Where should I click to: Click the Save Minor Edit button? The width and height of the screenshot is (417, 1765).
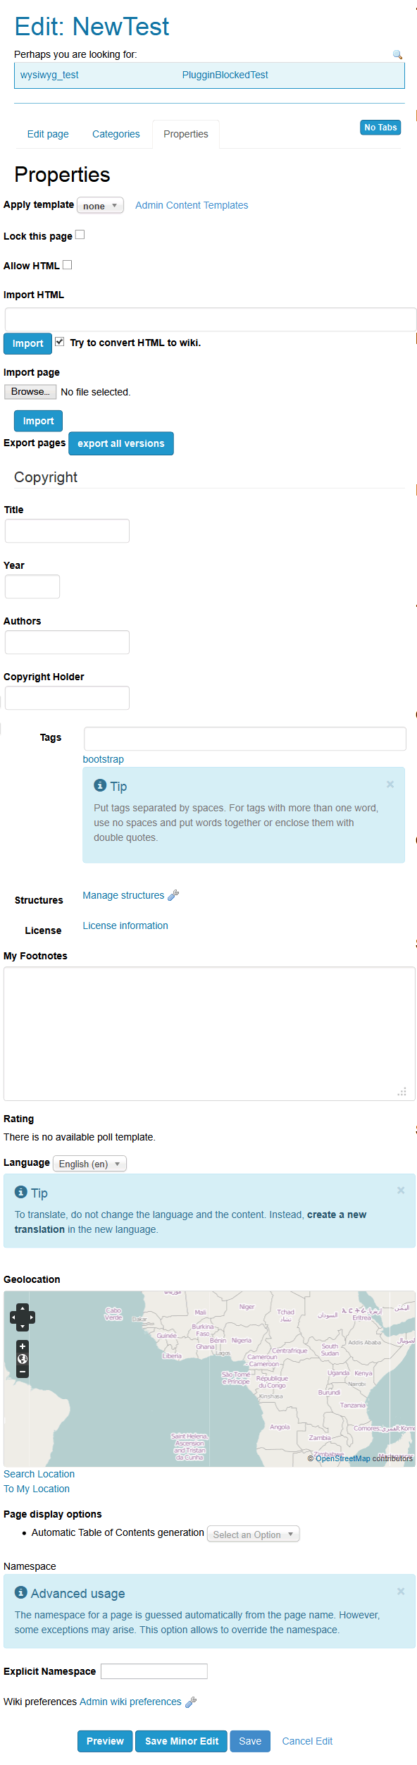coord(182,1741)
